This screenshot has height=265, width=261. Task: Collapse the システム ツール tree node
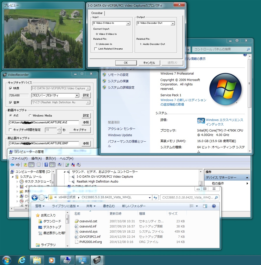(x=13, y=176)
